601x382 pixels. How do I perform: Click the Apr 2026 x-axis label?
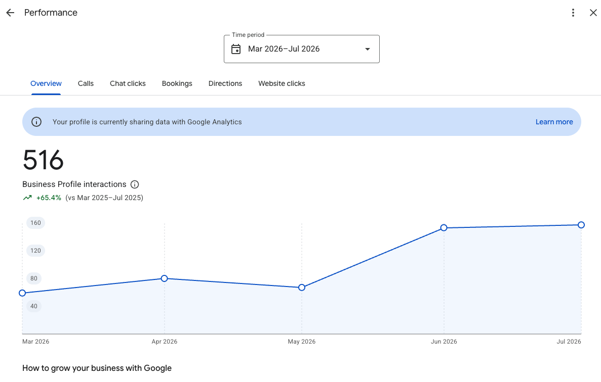165,342
